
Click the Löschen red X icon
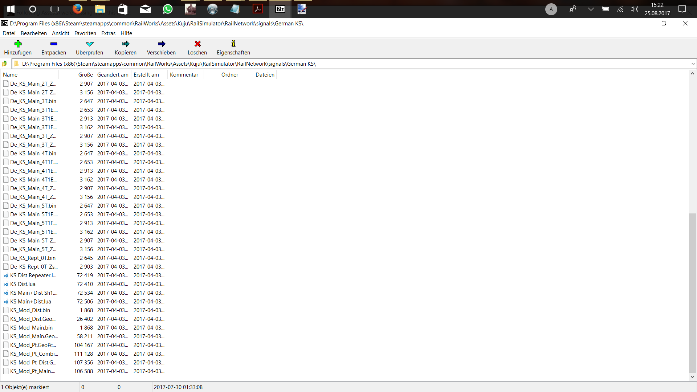(x=197, y=44)
